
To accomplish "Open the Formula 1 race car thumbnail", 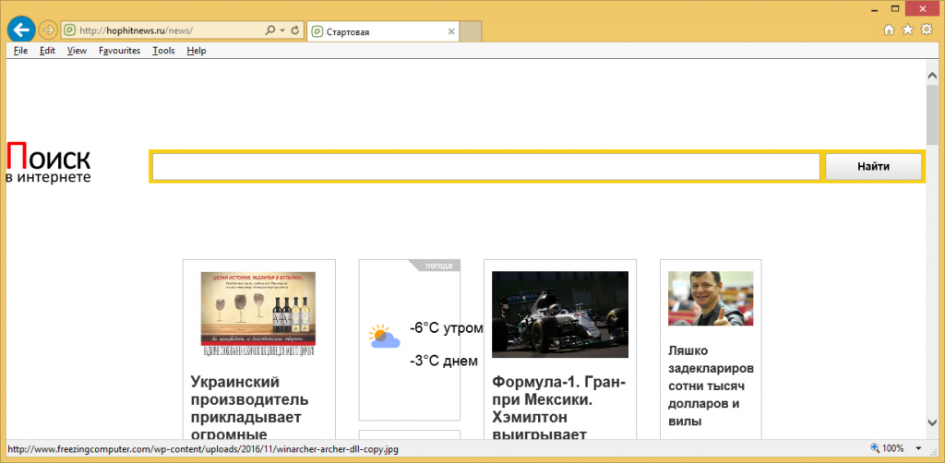I will click(x=559, y=315).
